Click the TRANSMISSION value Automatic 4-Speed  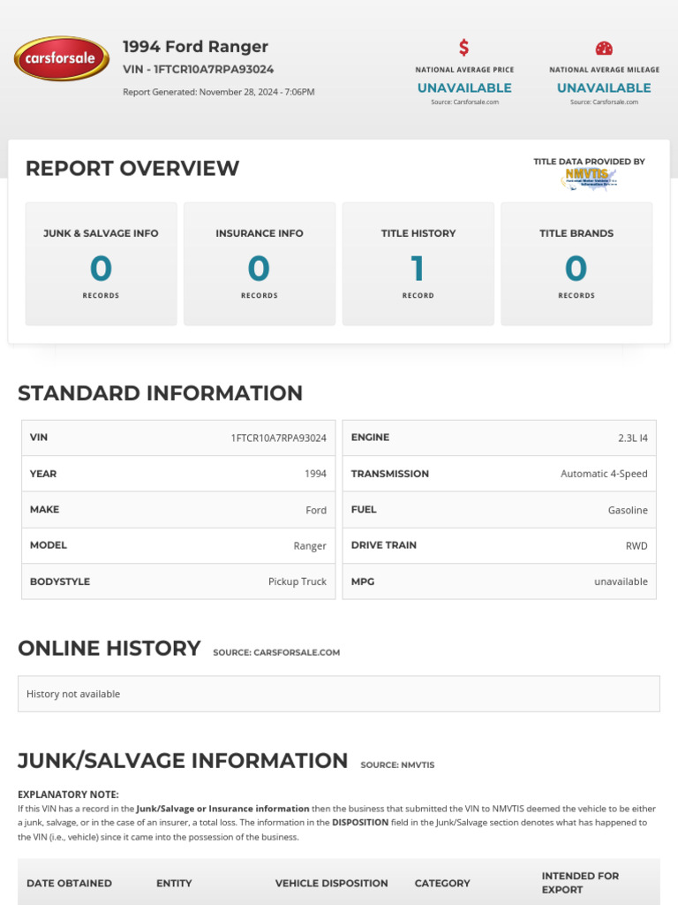604,474
